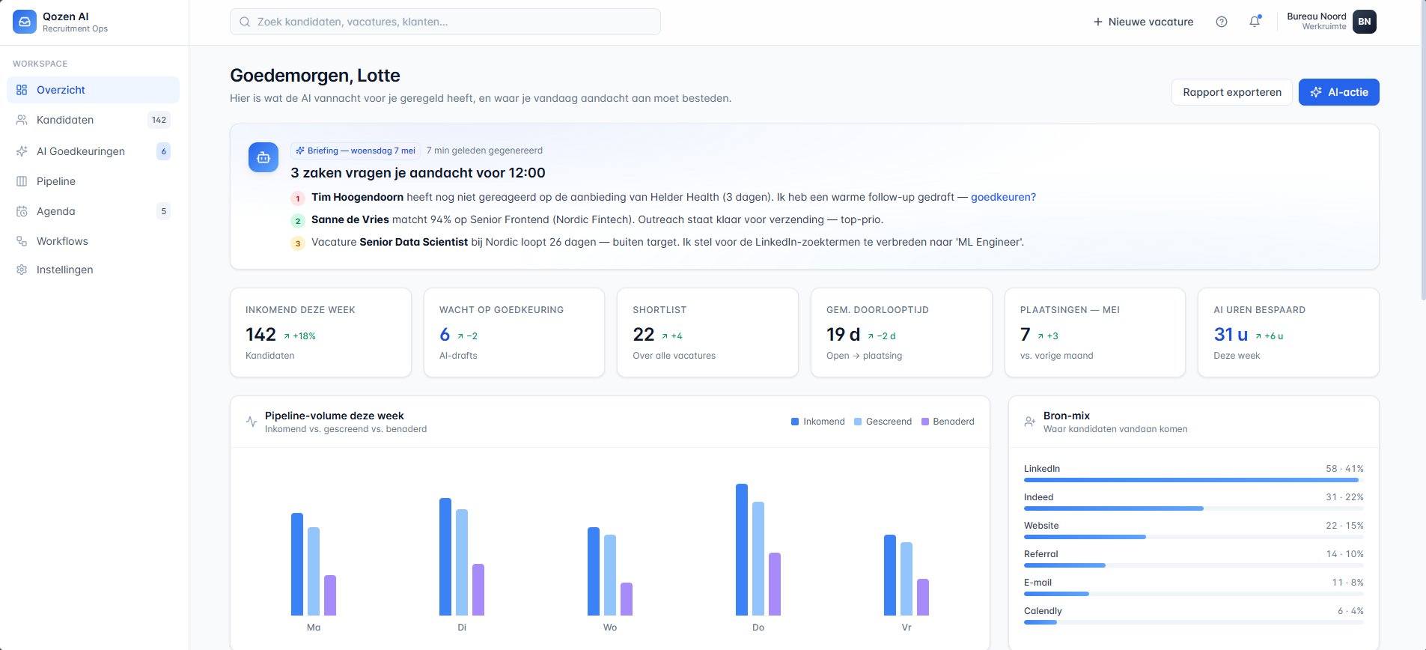Open the Shortlist stat card

[x=707, y=332]
